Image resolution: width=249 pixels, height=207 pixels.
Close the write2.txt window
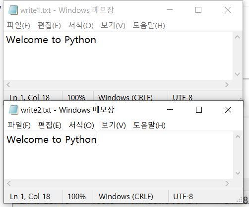pyautogui.click(x=228, y=110)
